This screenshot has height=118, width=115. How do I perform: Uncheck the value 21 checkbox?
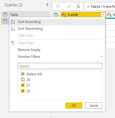pos(23,85)
